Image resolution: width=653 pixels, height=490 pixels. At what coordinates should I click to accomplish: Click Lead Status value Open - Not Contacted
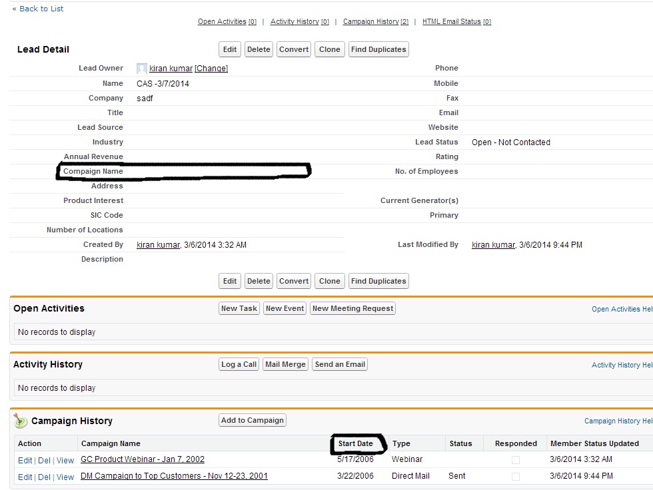(511, 142)
